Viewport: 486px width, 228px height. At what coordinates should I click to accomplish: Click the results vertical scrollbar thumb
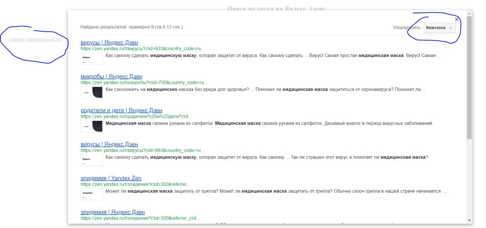(469, 77)
